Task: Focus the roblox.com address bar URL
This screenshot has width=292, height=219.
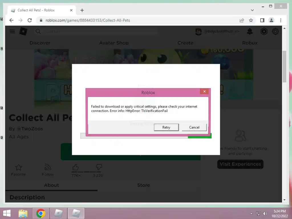Action: coord(88,20)
